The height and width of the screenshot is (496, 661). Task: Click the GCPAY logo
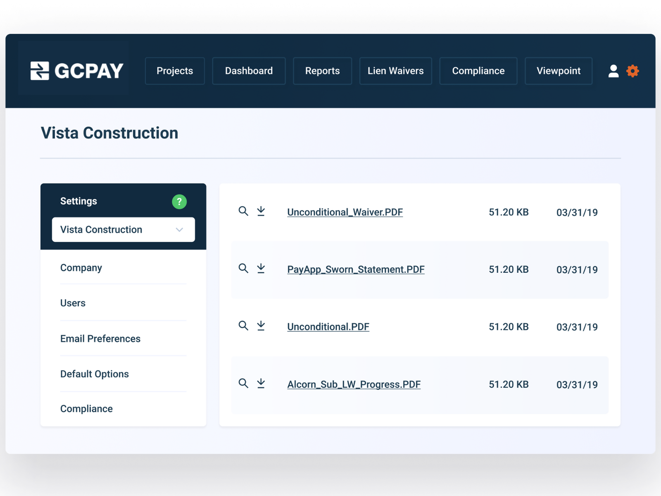[77, 71]
